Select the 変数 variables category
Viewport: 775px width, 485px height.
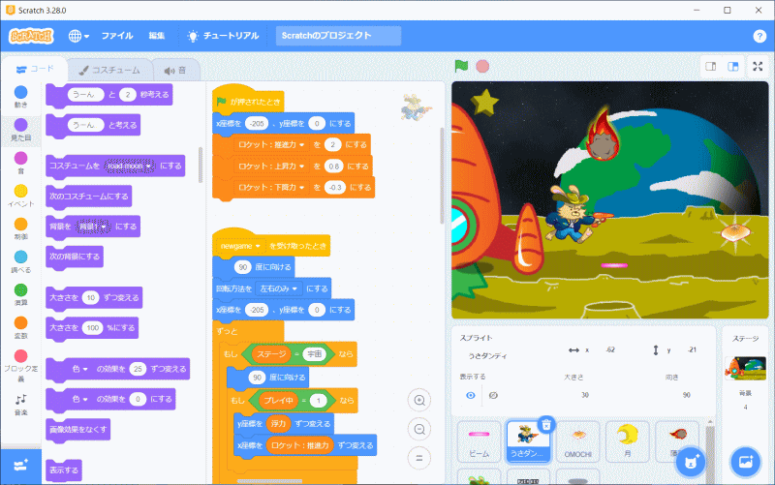coord(20,327)
